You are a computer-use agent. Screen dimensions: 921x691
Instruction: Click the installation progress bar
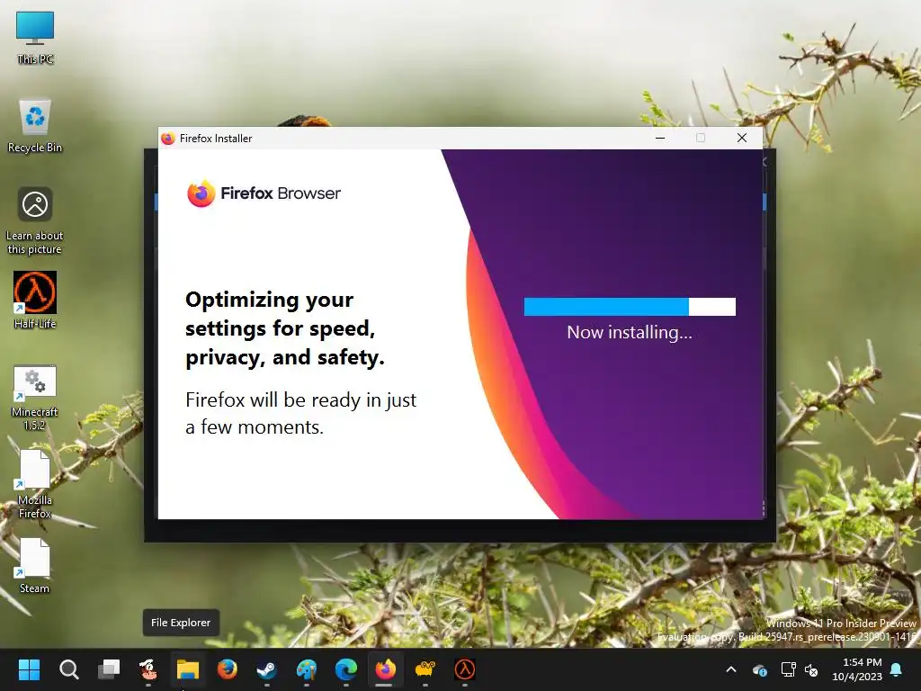coord(630,306)
